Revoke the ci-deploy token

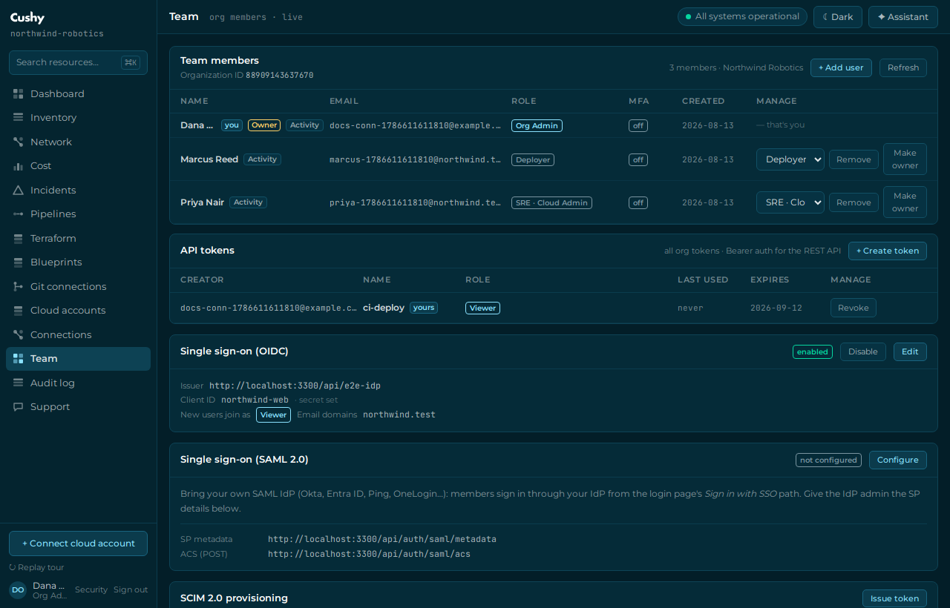(854, 308)
